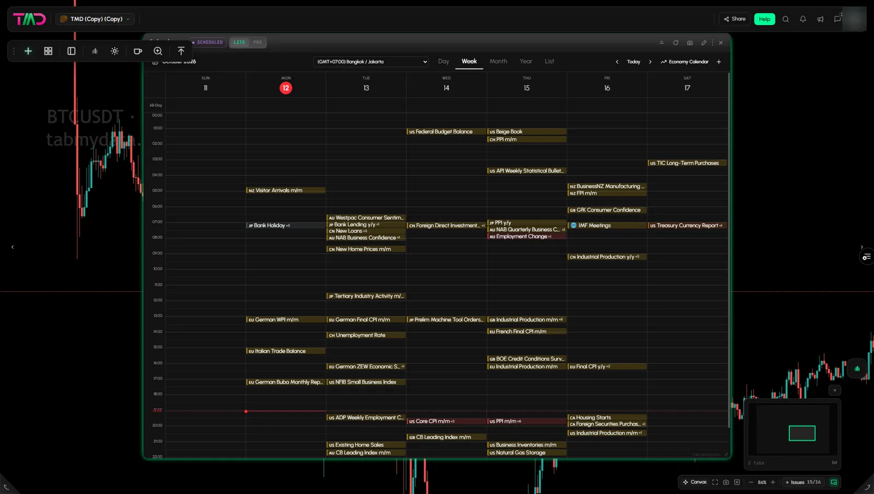Zoom in with the plus icon beside 86%
Screen dimensions: 874x494
(x=773, y=482)
